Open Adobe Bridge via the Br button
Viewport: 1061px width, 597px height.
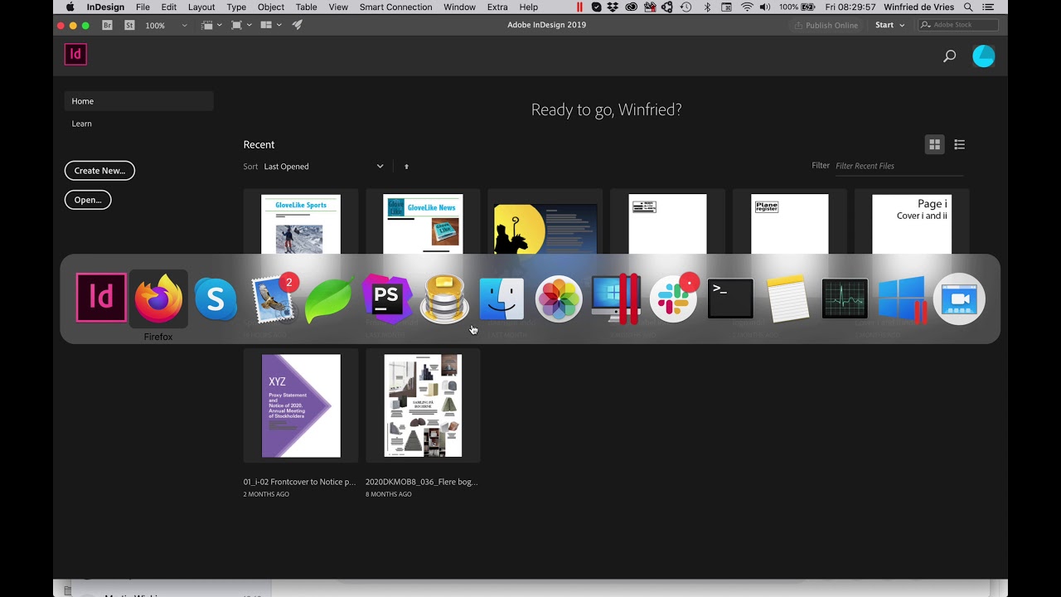[108, 25]
